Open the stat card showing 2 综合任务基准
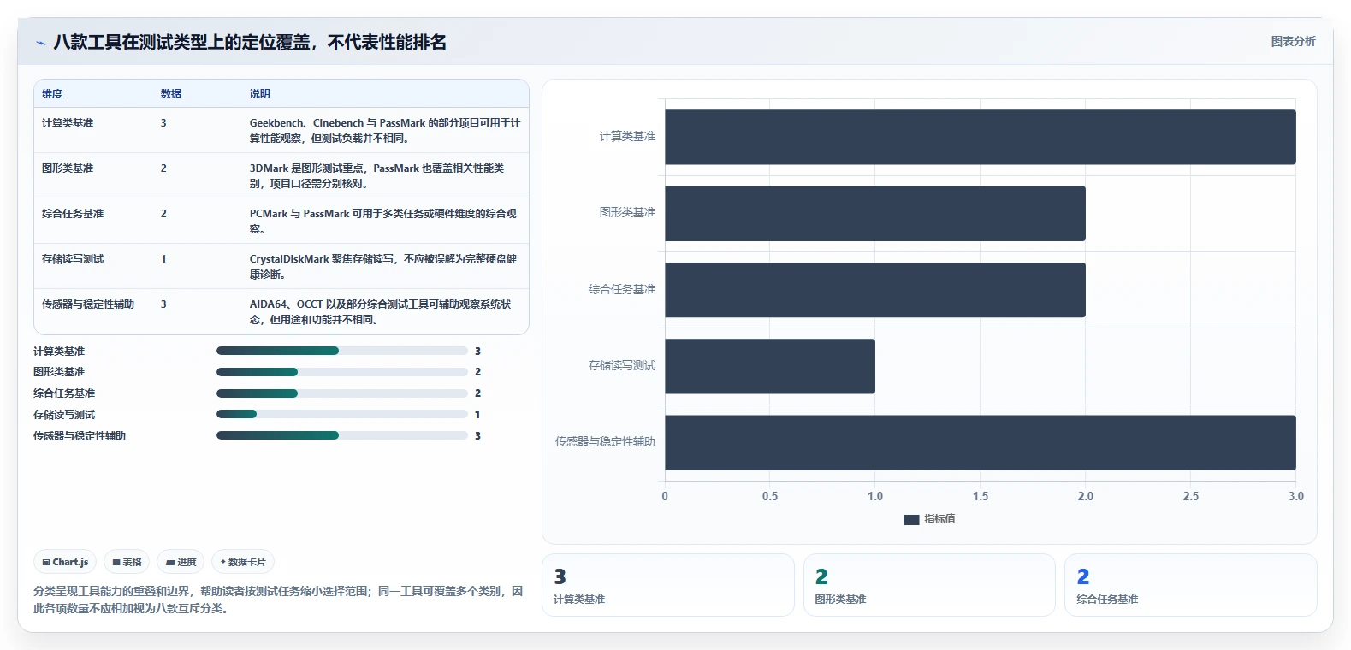Image resolution: width=1351 pixels, height=650 pixels. point(1191,585)
